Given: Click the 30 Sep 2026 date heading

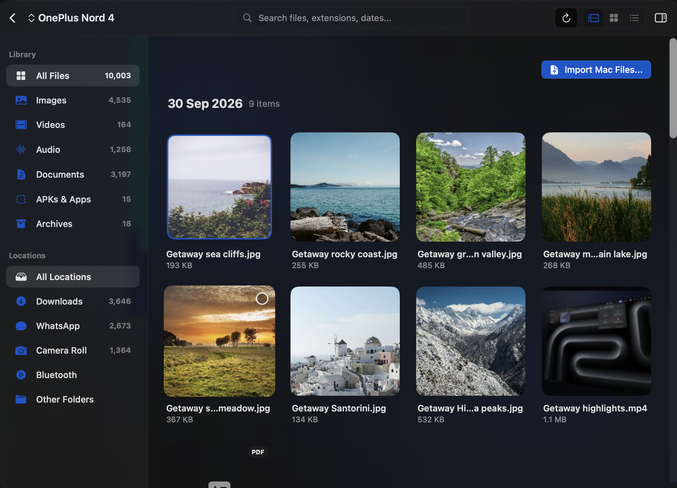Looking at the screenshot, I should [205, 104].
